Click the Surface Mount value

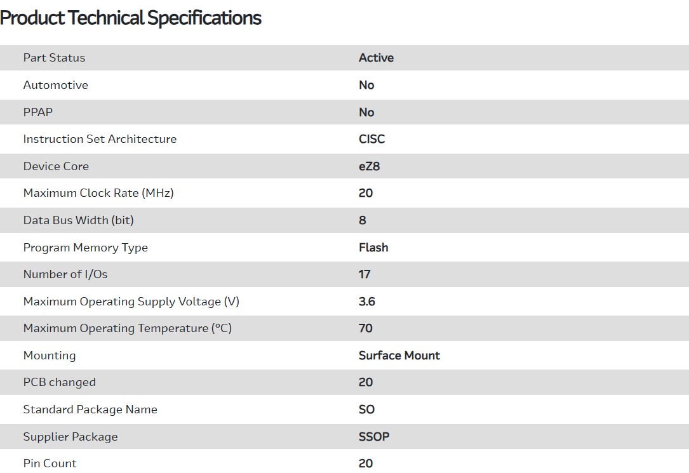[x=399, y=356]
